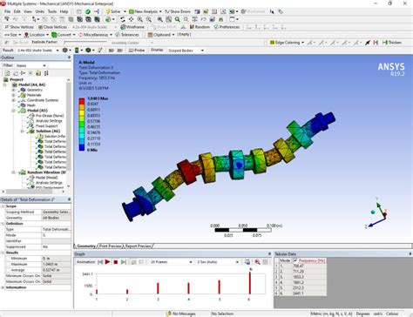Open the Help menu
Screen dimensions: 413x317
click(x=64, y=11)
